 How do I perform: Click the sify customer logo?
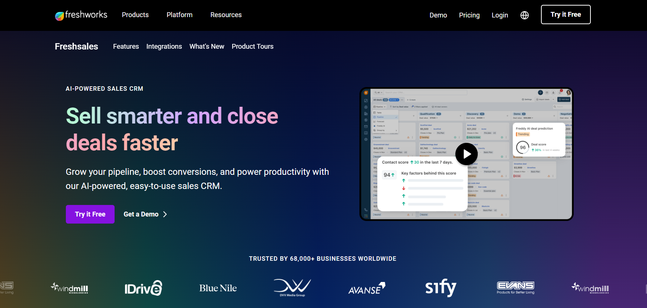coord(441,288)
